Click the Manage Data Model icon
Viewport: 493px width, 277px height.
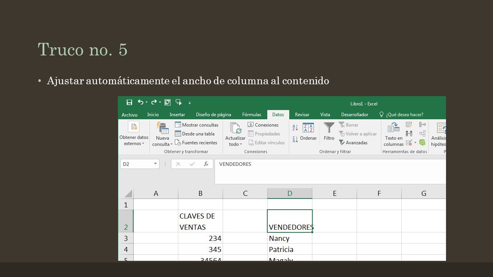click(x=423, y=142)
